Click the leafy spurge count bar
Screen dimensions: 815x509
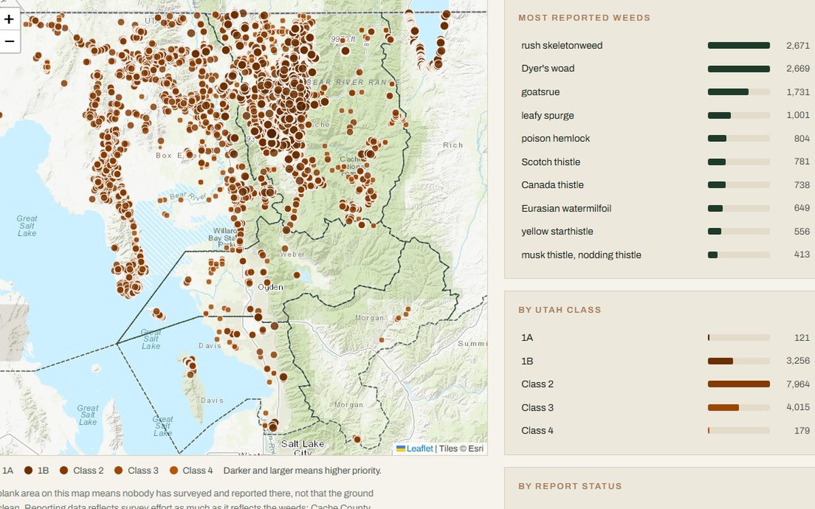(739, 115)
